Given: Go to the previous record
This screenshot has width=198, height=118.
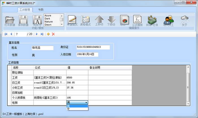Looking at the screenshot, I should tap(11, 34).
